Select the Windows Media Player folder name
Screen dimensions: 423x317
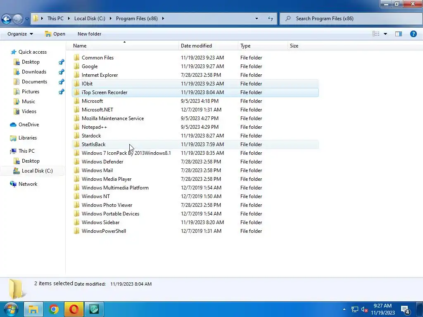click(x=107, y=179)
